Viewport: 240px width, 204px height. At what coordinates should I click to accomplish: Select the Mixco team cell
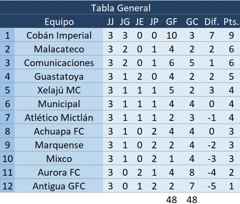59,159
